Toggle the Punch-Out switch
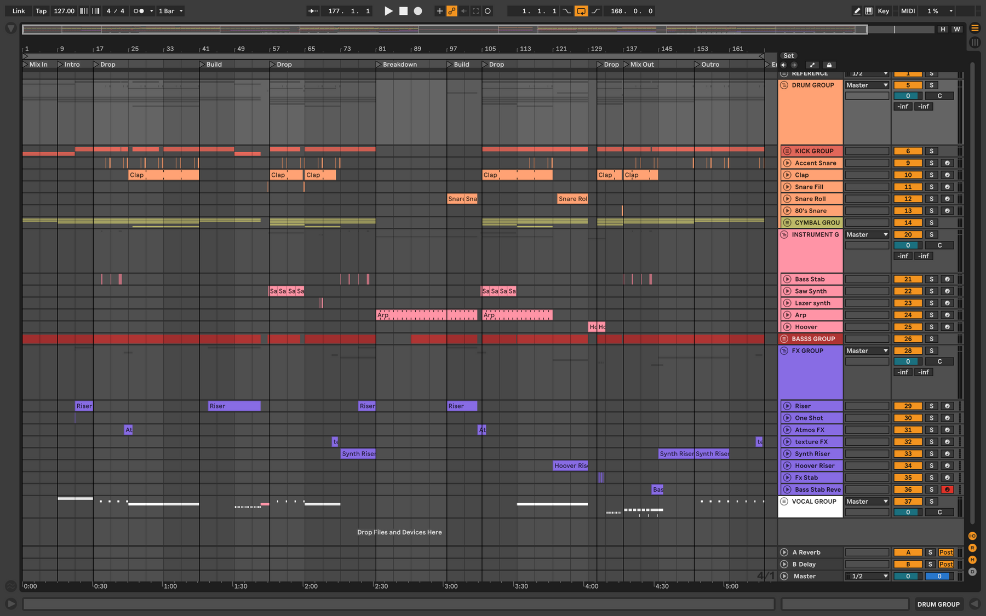This screenshot has height=616, width=986. [595, 11]
